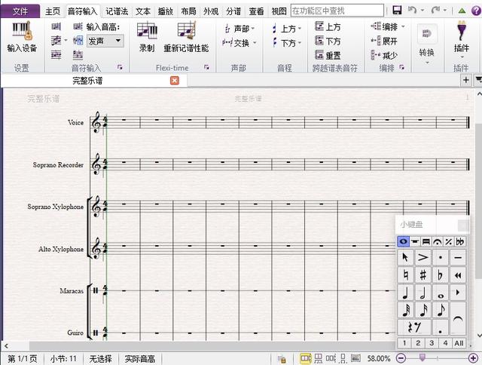482x365 pixels.
Task: Click the Undo arrow icon
Action: click(x=412, y=10)
